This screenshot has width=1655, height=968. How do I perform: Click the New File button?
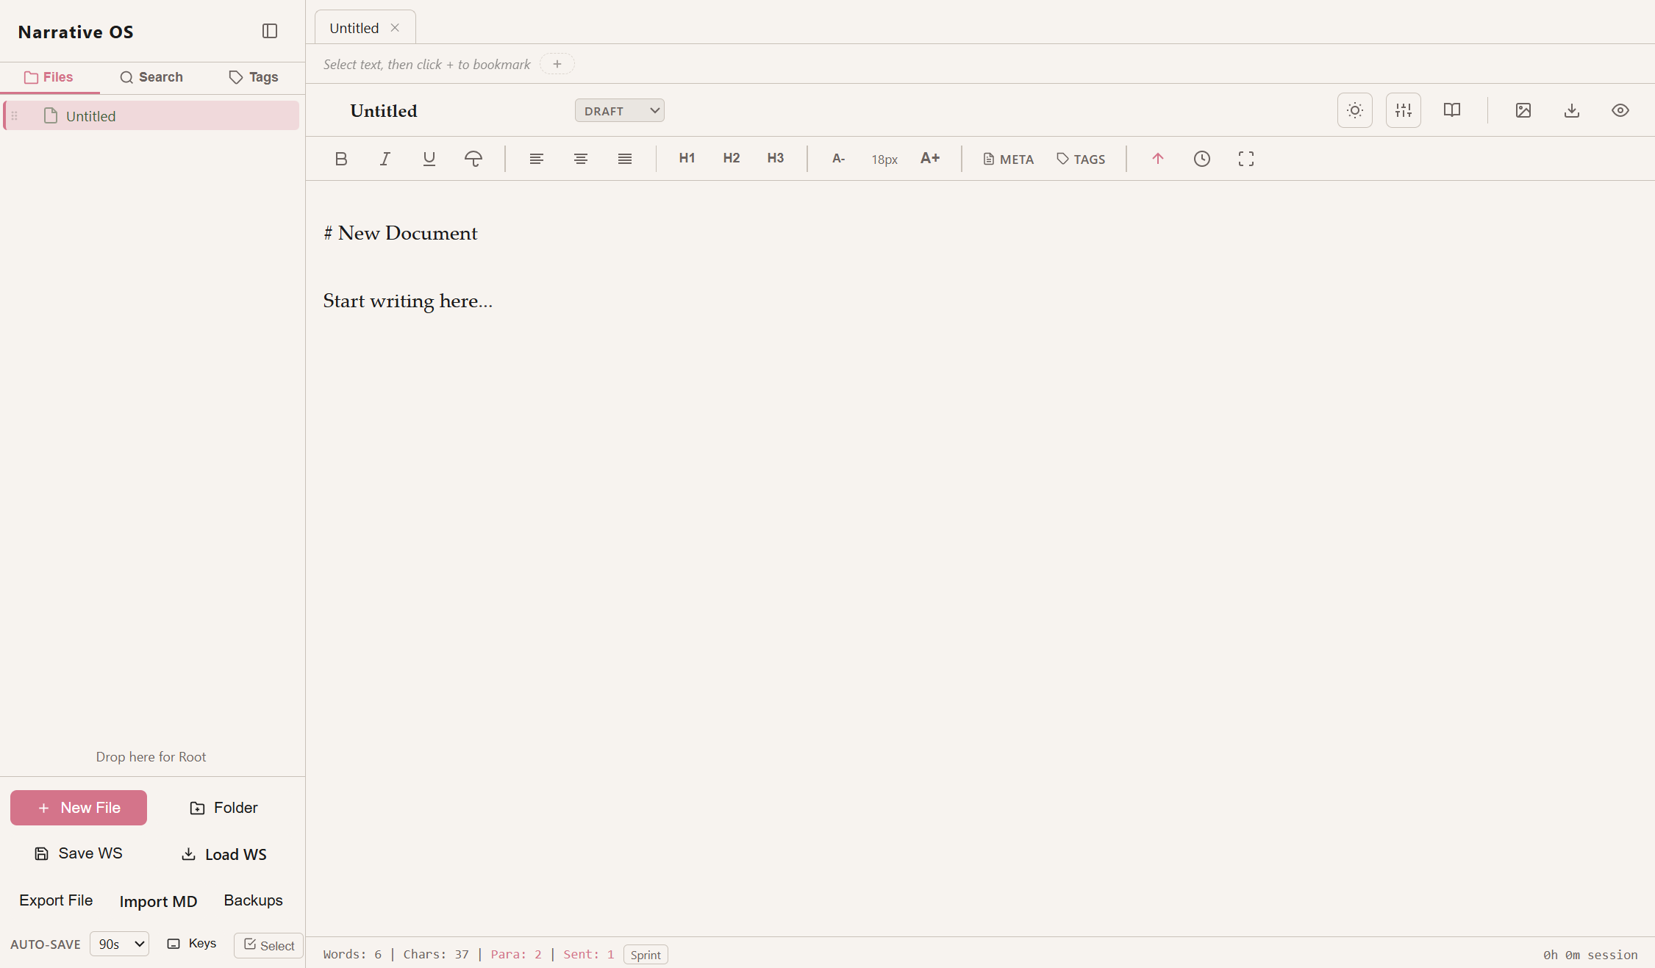(79, 808)
